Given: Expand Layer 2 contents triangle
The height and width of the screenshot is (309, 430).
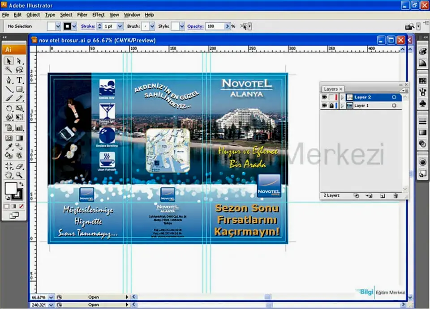Looking at the screenshot, I should (x=342, y=97).
